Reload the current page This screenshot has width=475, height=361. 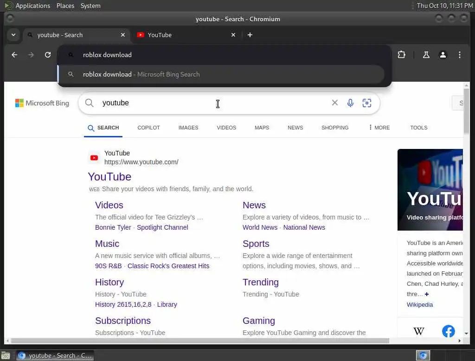pyautogui.click(x=48, y=55)
